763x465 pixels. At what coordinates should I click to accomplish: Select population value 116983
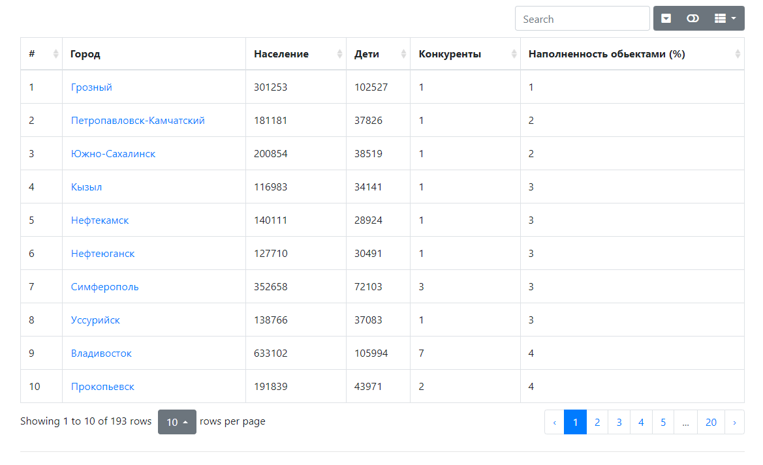coord(271,187)
